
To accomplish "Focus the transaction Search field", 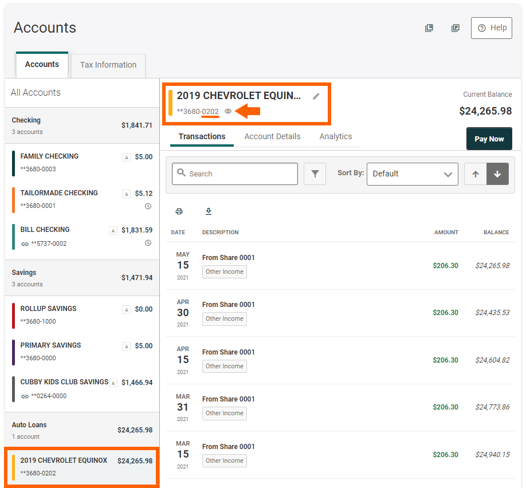I will coord(235,174).
